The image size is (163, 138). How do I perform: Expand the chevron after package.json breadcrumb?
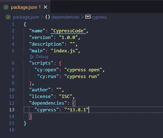click(x=42, y=17)
